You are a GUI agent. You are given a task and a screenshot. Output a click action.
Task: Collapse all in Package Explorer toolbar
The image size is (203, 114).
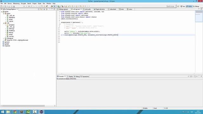(x=39, y=9)
